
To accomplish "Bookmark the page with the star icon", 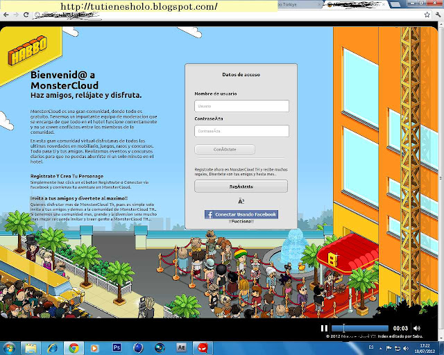I will pos(427,15).
